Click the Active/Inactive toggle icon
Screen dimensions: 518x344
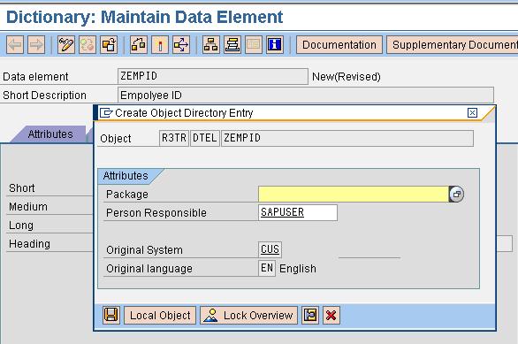click(88, 44)
